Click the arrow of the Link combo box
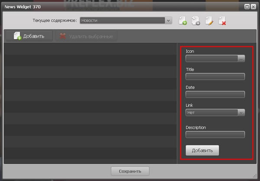The image size is (260, 181). (x=241, y=112)
